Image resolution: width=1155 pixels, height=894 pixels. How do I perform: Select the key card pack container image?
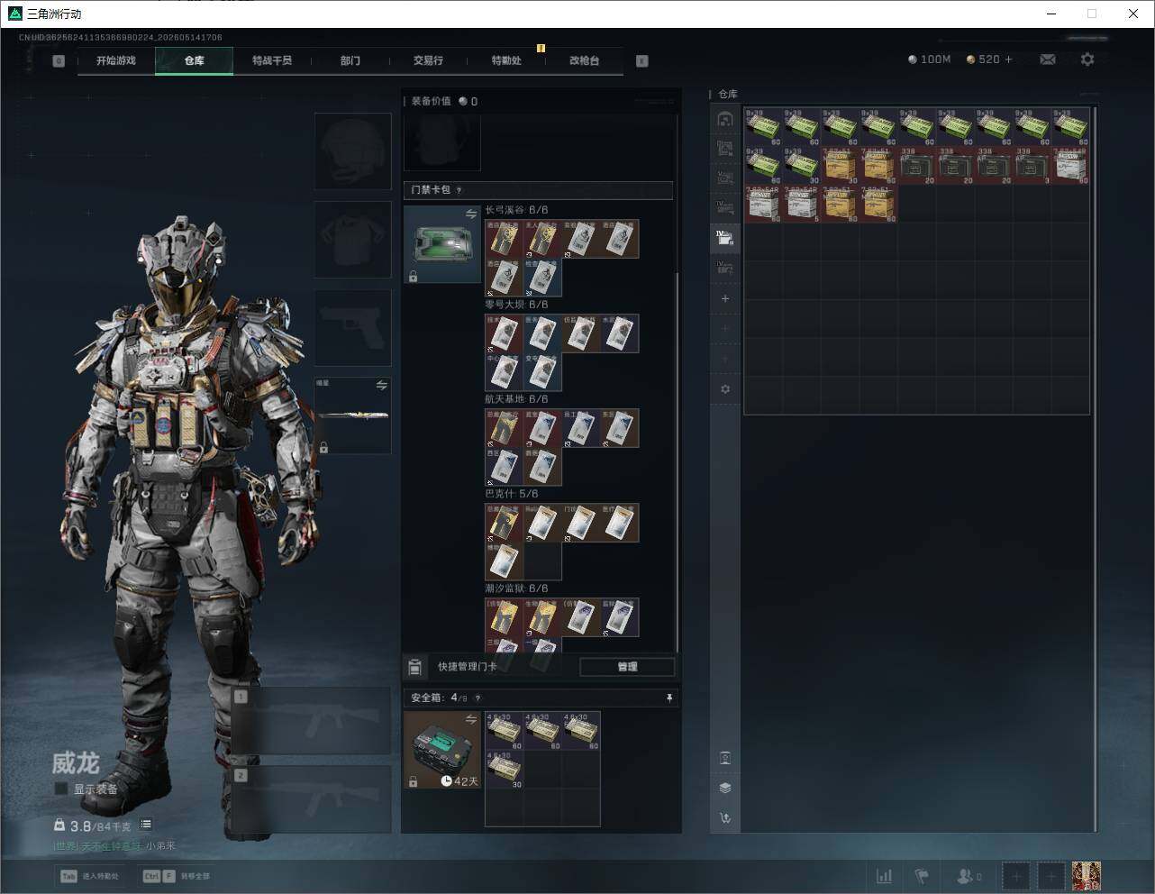click(441, 244)
